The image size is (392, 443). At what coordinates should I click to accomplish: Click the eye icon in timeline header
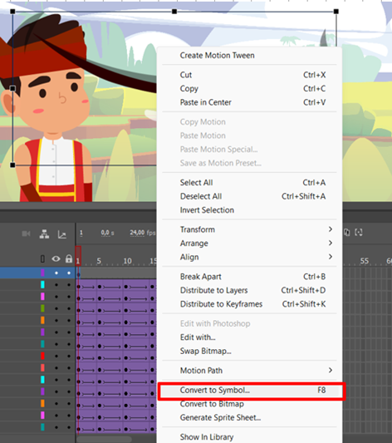pyautogui.click(x=56, y=258)
